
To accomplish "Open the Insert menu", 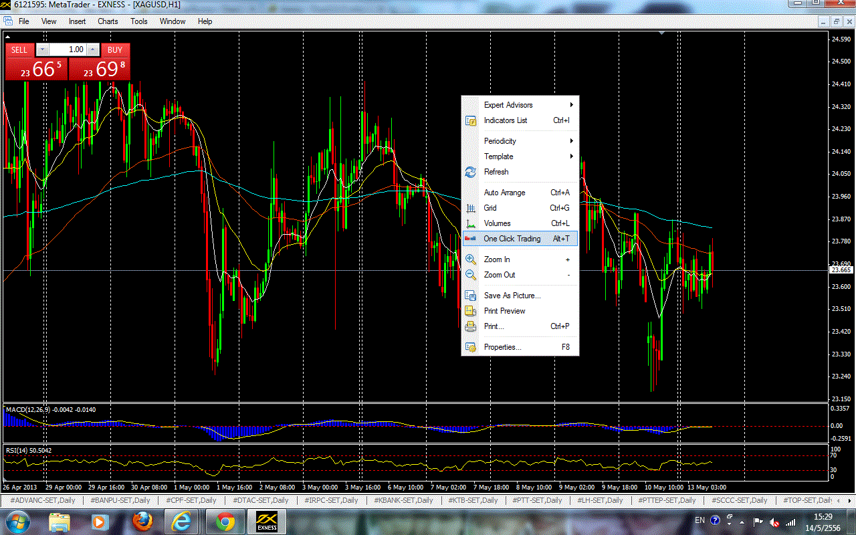I will pos(77,21).
